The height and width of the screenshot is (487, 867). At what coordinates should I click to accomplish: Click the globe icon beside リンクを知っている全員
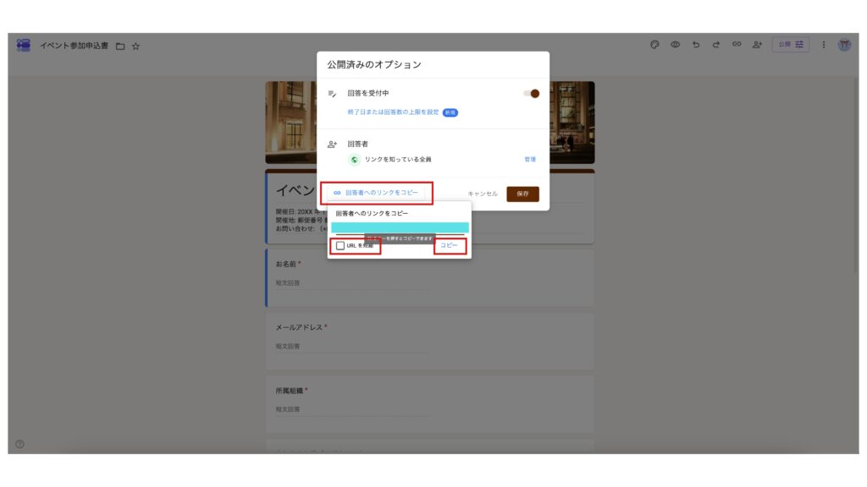(354, 160)
